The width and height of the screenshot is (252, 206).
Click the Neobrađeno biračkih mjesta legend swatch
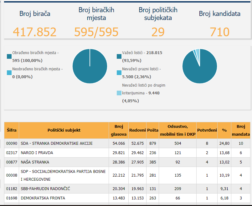[9, 73]
